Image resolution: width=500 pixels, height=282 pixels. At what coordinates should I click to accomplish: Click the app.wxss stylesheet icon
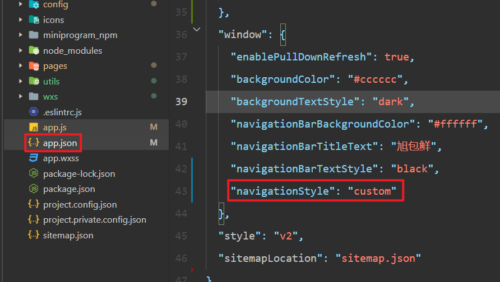coord(34,158)
